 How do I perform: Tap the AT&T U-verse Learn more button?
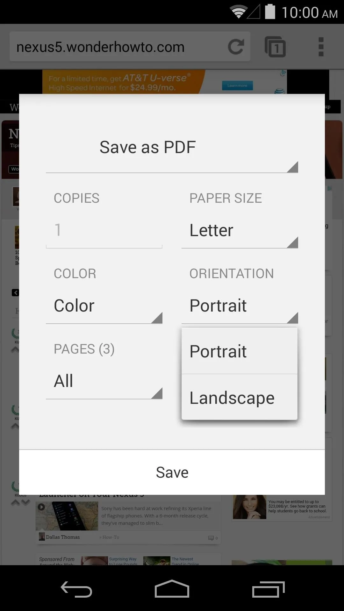coord(237,86)
